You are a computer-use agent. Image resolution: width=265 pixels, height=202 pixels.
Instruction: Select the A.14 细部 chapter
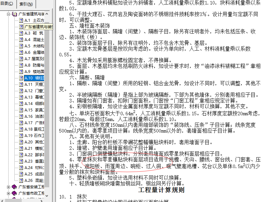click(x=34, y=104)
